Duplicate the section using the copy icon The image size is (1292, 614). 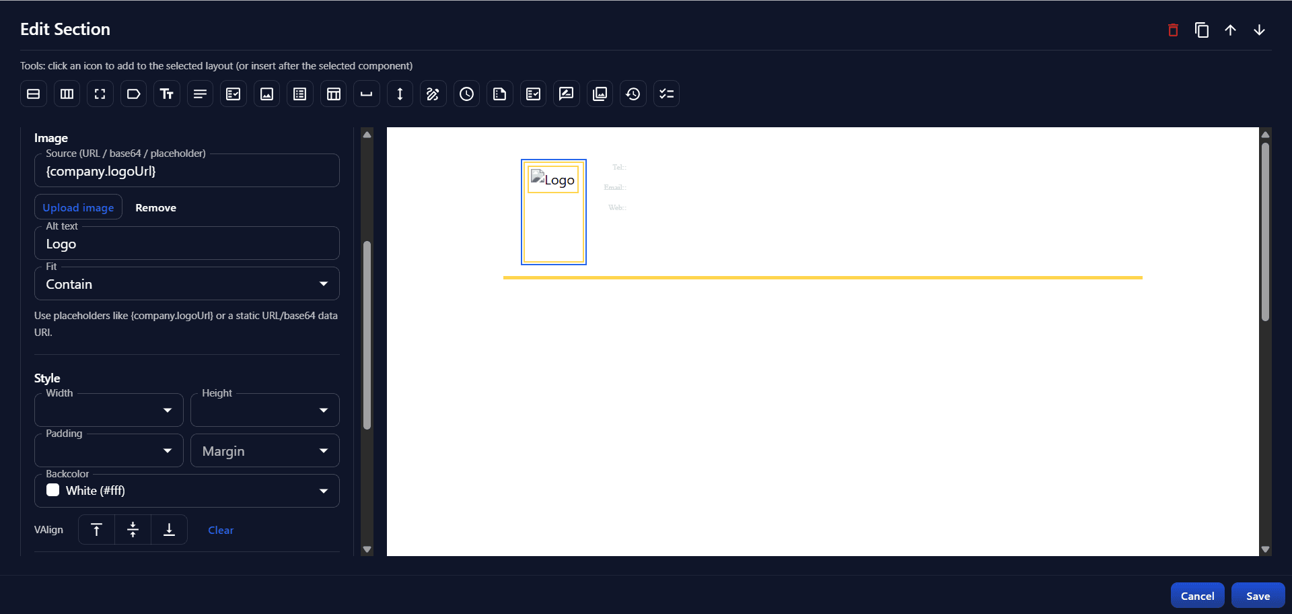(1202, 30)
